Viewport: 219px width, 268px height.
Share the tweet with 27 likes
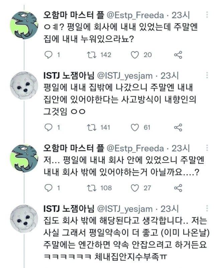pyautogui.click(x=178, y=188)
